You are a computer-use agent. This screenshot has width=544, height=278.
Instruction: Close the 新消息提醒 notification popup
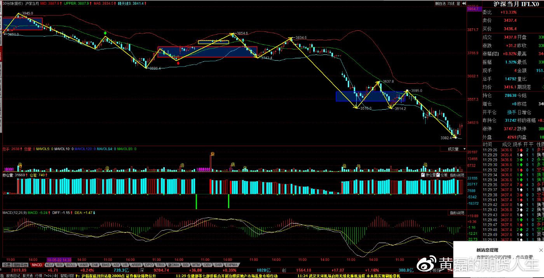(x=541, y=250)
